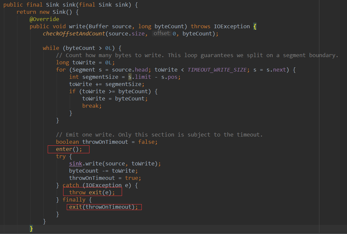This screenshot has width=347, height=234.
Task: Click the 'offset:' parameter inlay hint
Action: (x=162, y=33)
